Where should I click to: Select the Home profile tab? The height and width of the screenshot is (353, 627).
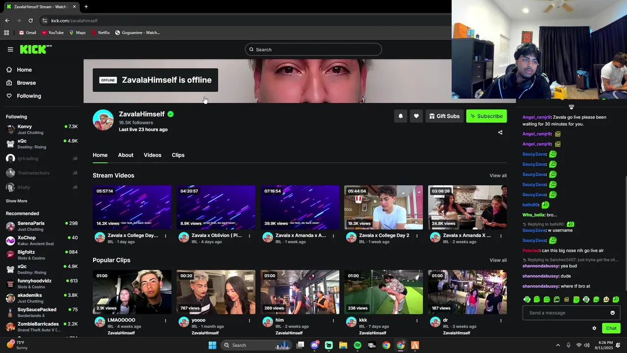(100, 155)
